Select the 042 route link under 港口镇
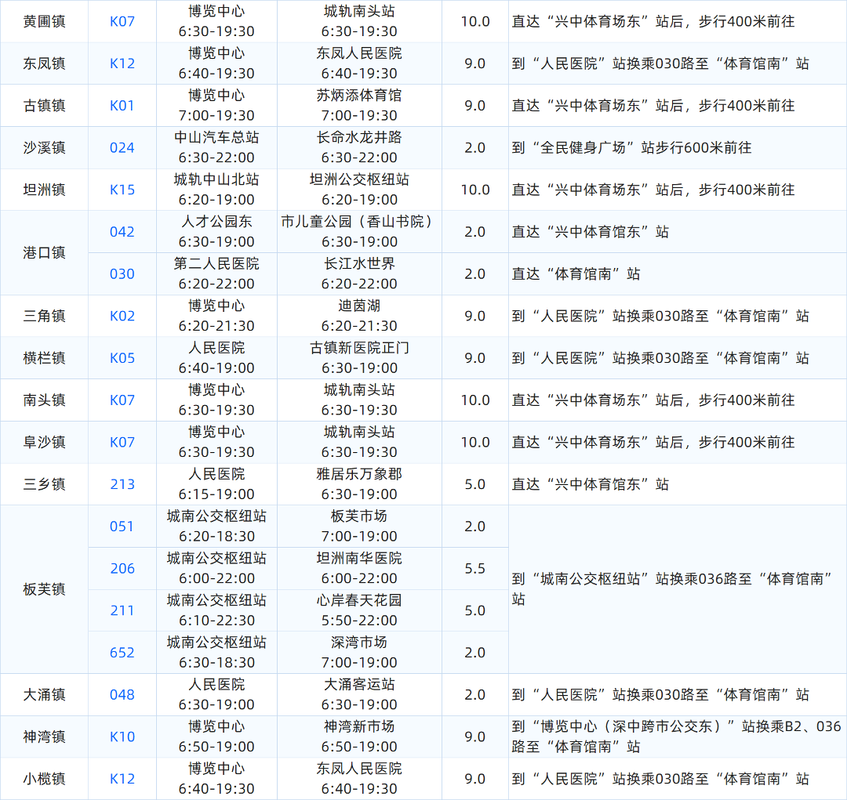 pos(122,232)
